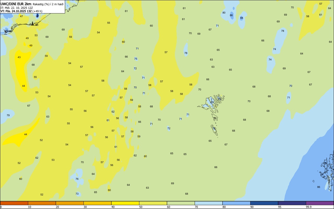The height and width of the screenshot is (209, 334).
Task: Click the pale yellow 50–60 legend swatch
Action: 153,203
